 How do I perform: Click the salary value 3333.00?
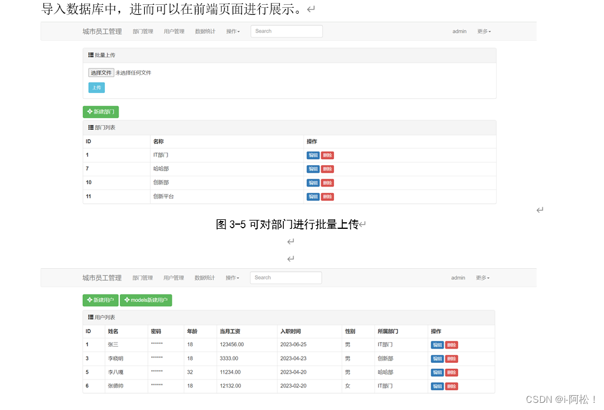229,358
